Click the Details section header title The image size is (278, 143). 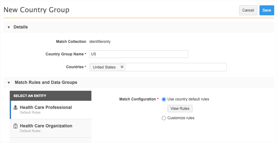21,27
